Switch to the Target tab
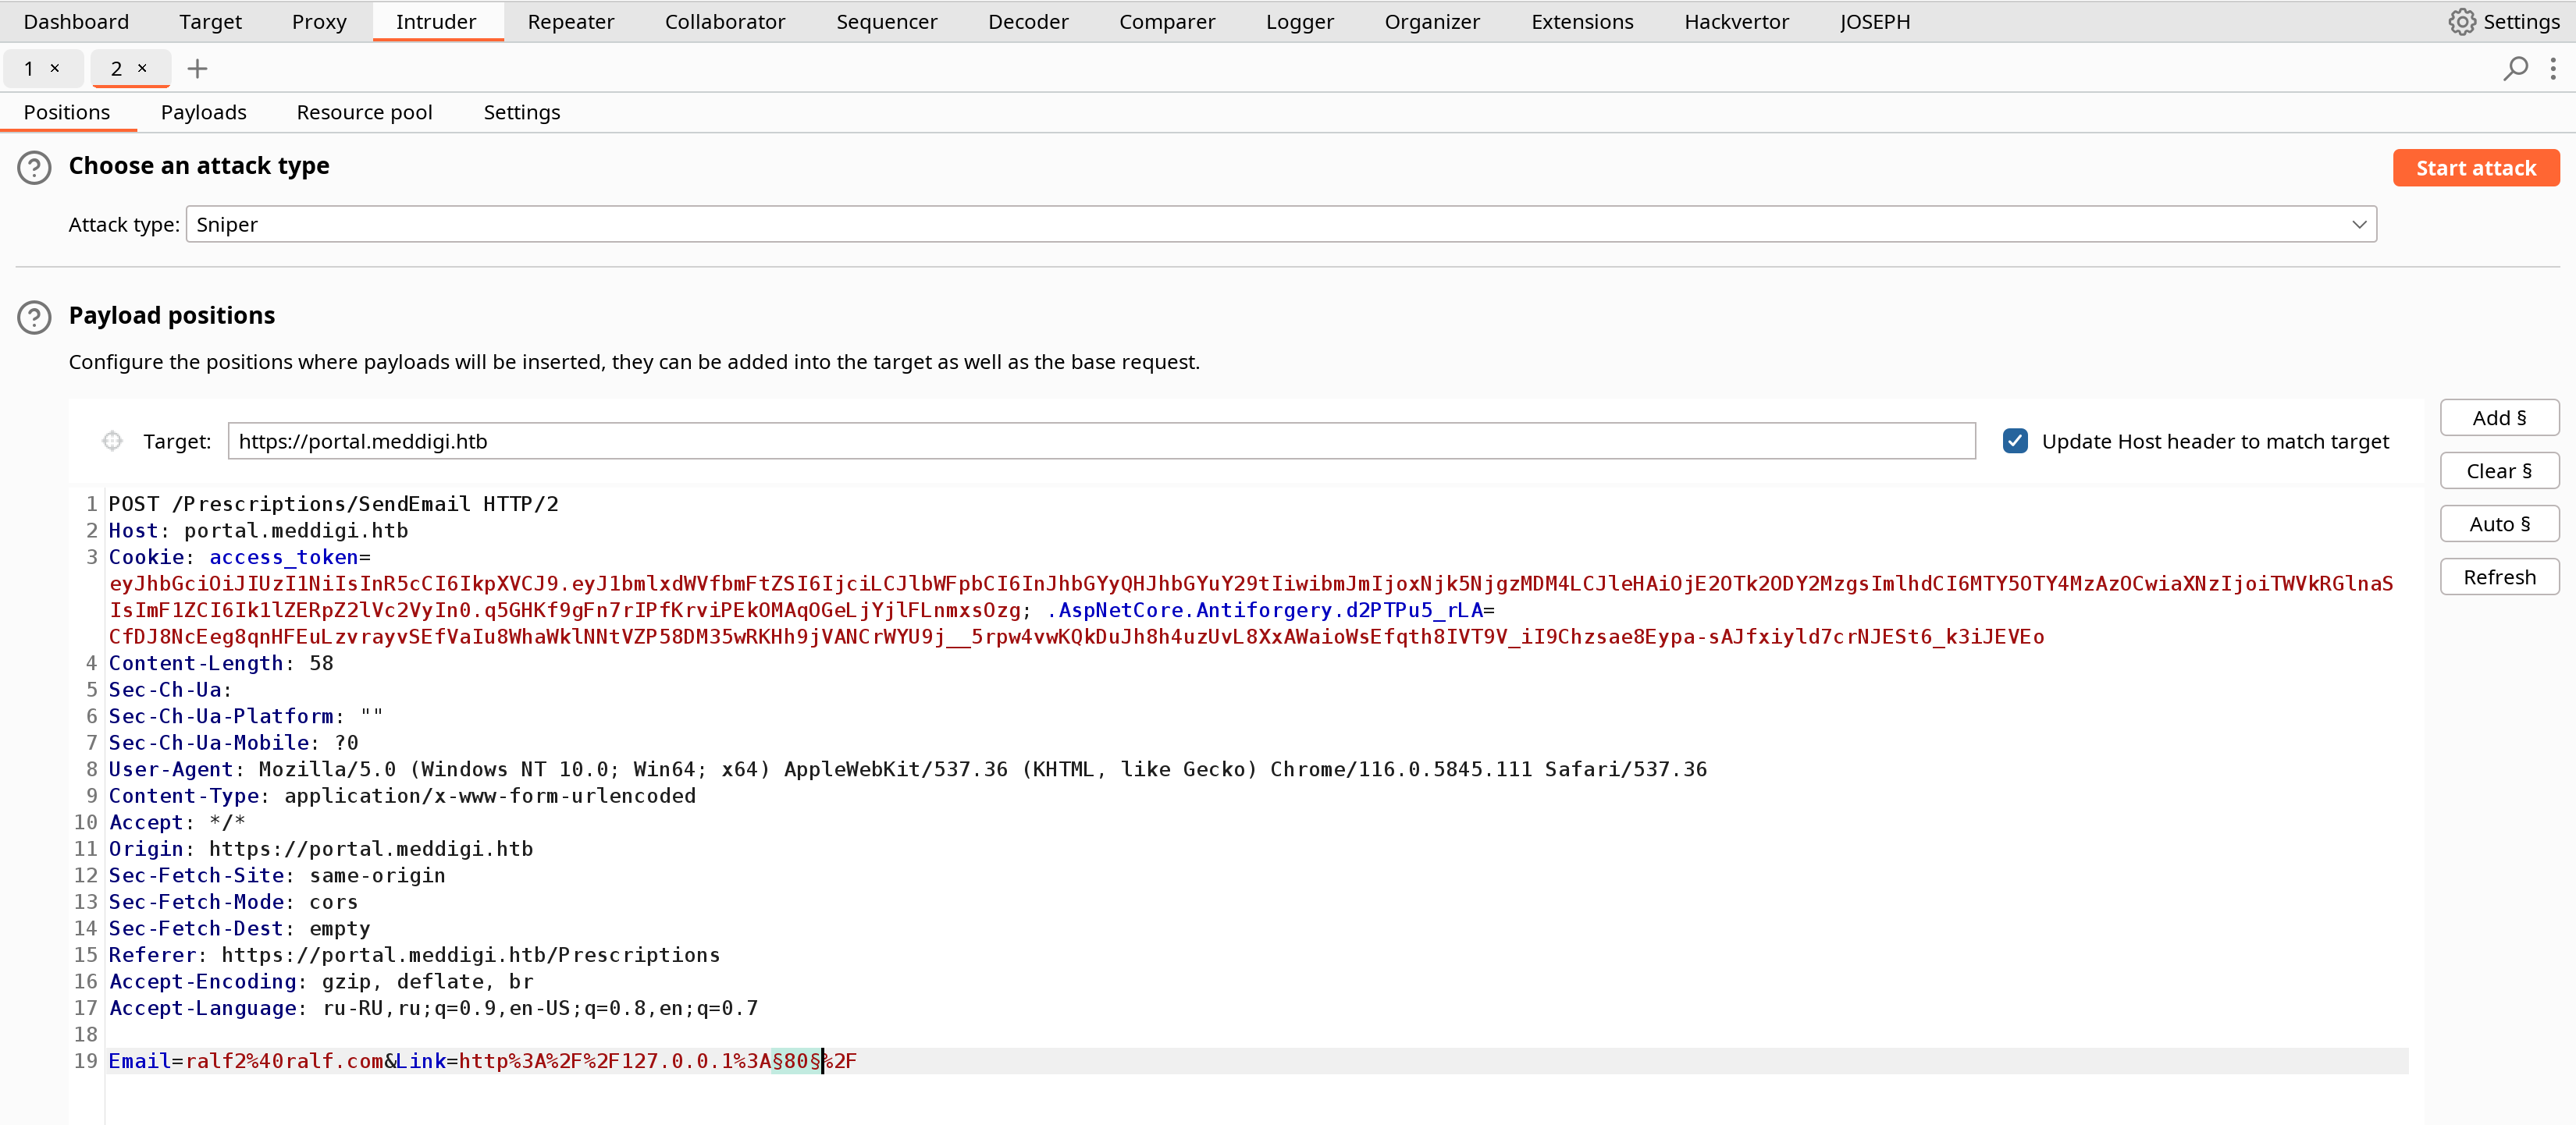Viewport: 2576px width, 1125px height. point(210,21)
